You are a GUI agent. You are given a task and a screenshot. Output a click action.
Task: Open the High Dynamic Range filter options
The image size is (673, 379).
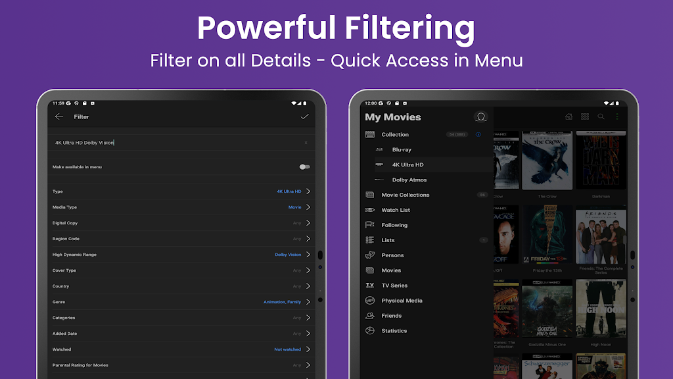(308, 255)
